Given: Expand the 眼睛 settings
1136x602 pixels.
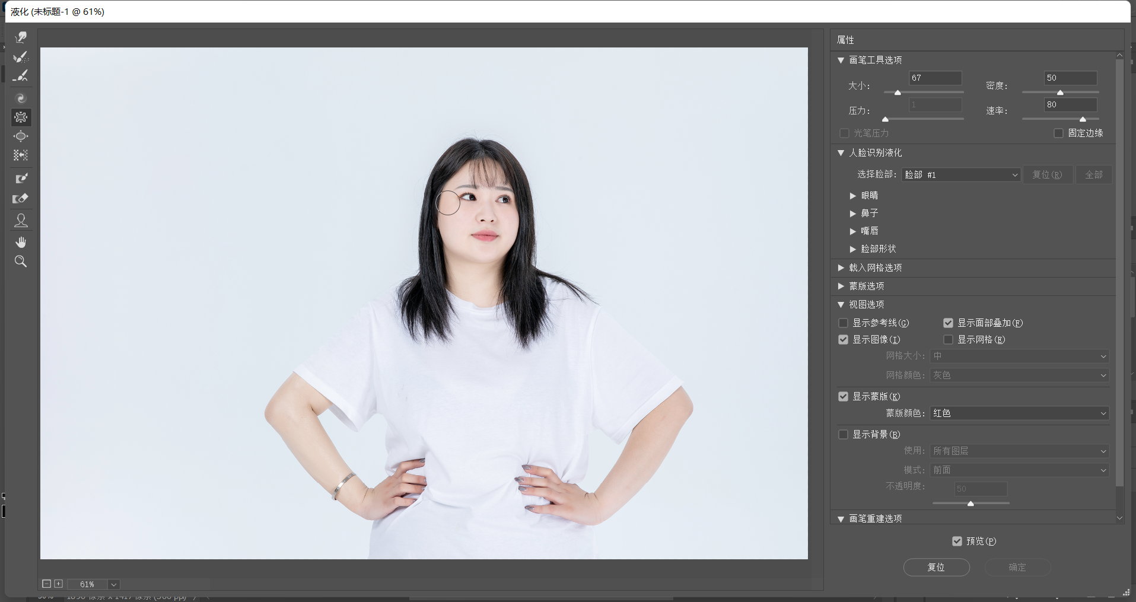Looking at the screenshot, I should click(x=852, y=196).
